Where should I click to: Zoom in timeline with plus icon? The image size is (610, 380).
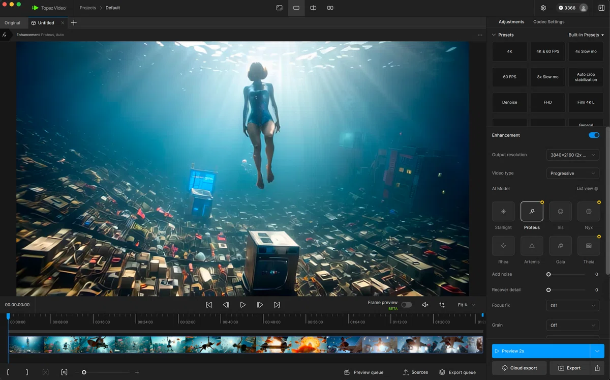137,372
